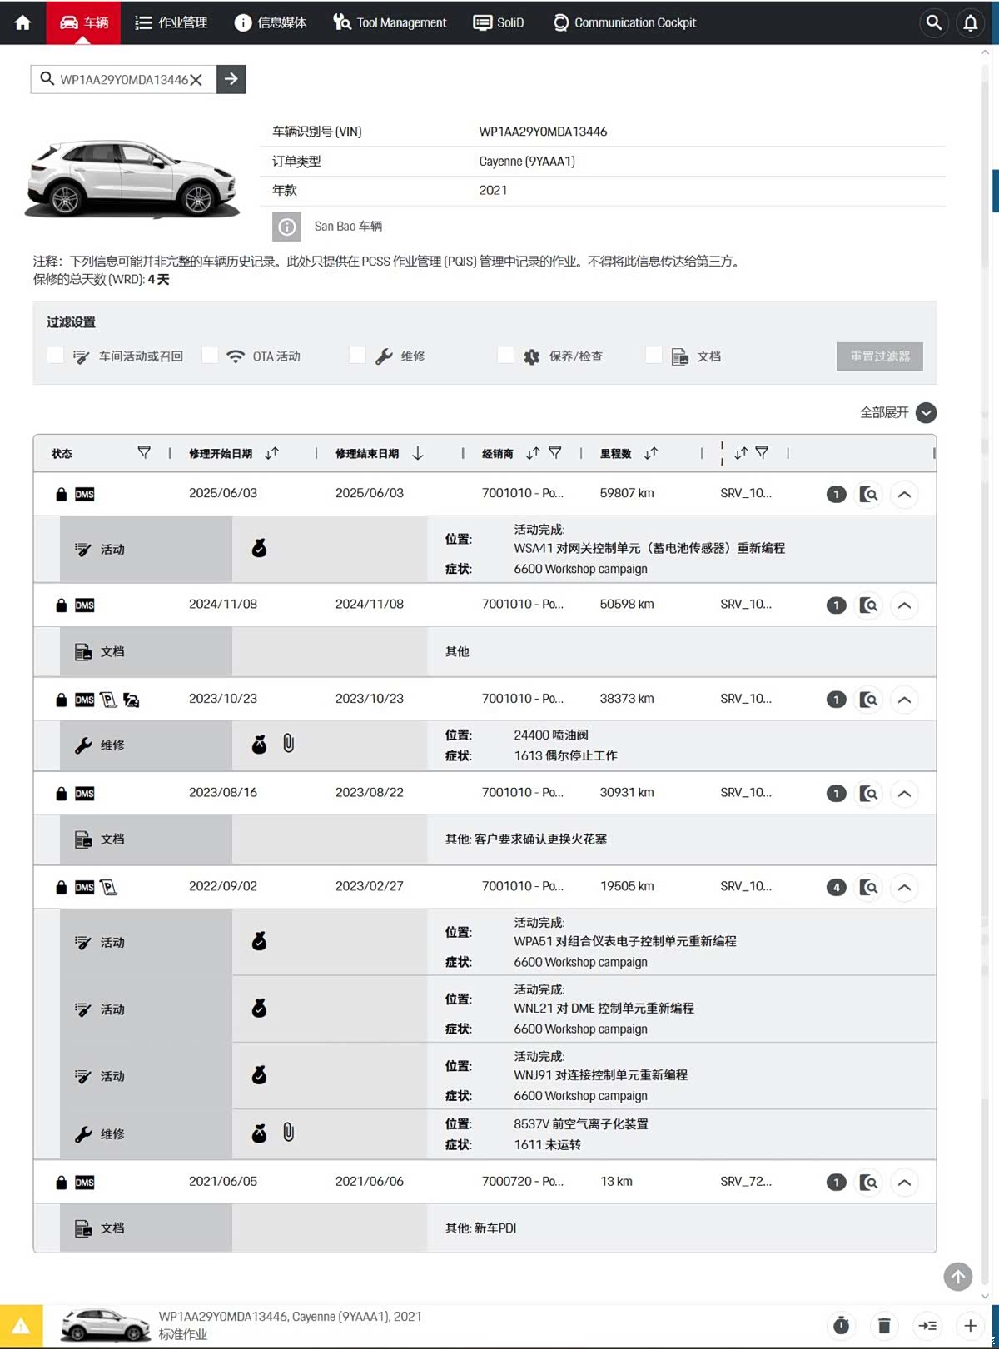Image resolution: width=999 pixels, height=1350 pixels.
Task: Sort the dealer column
Action: [x=533, y=453]
